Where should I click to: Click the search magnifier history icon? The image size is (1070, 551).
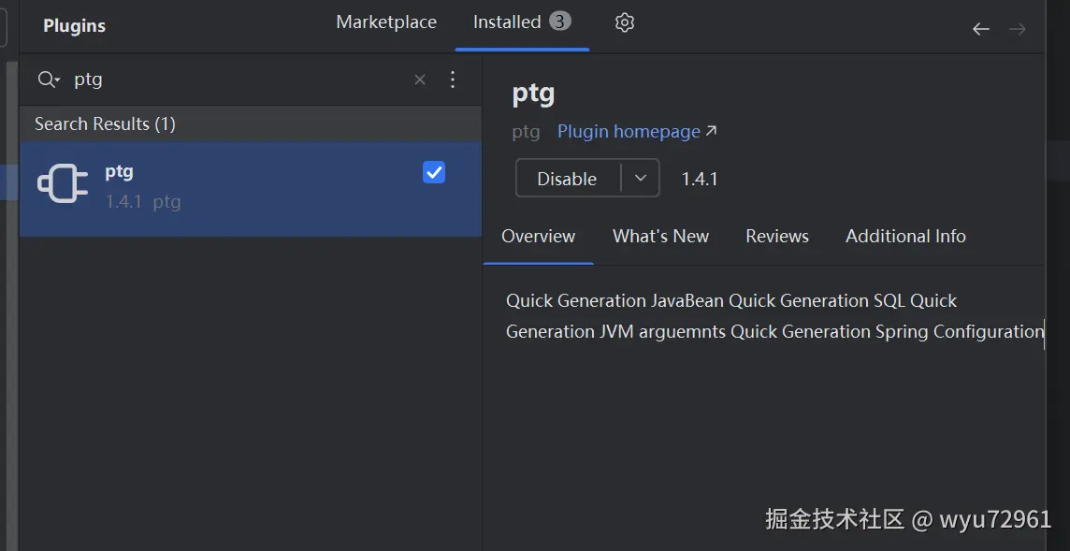tap(49, 80)
